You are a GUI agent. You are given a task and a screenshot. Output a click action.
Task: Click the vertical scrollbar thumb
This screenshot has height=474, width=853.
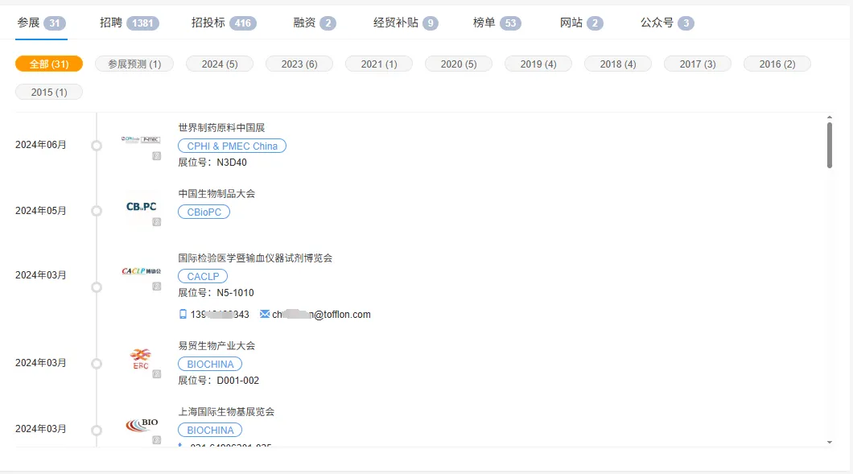(830, 146)
